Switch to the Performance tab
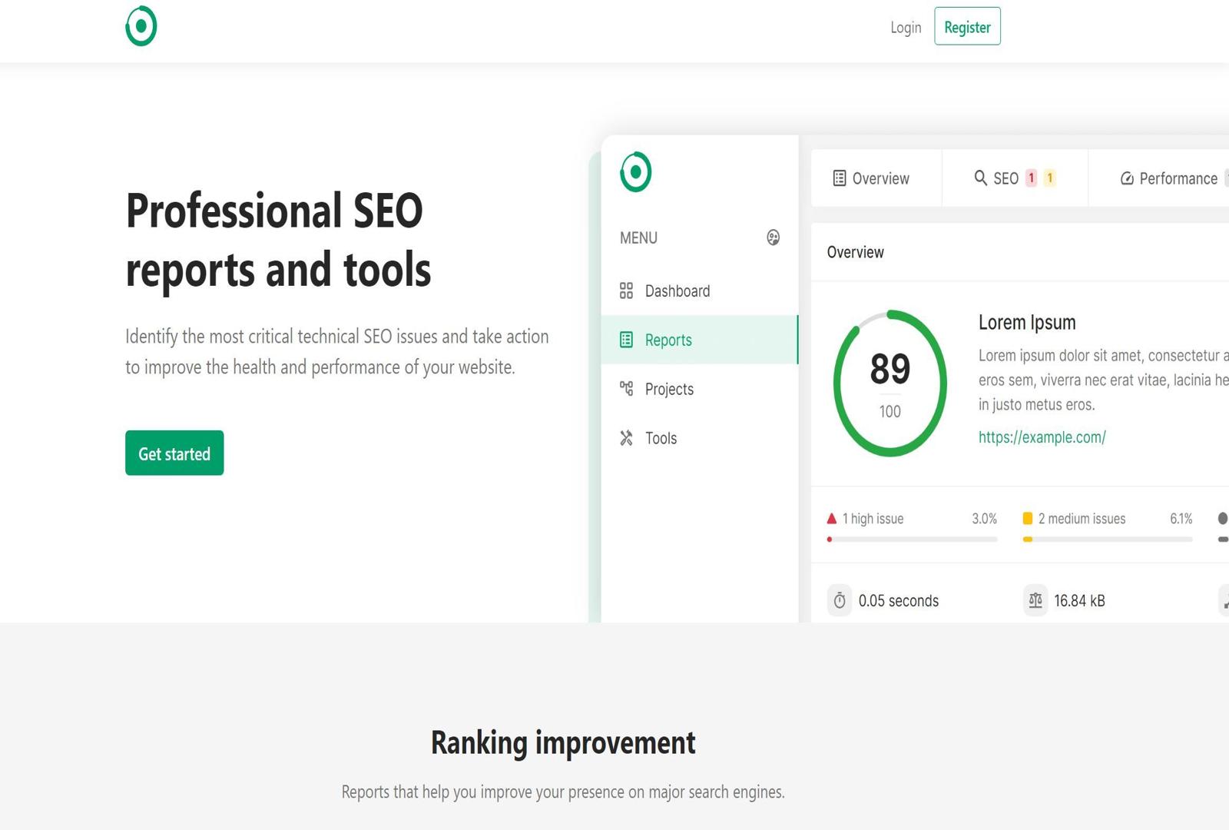 point(1171,178)
